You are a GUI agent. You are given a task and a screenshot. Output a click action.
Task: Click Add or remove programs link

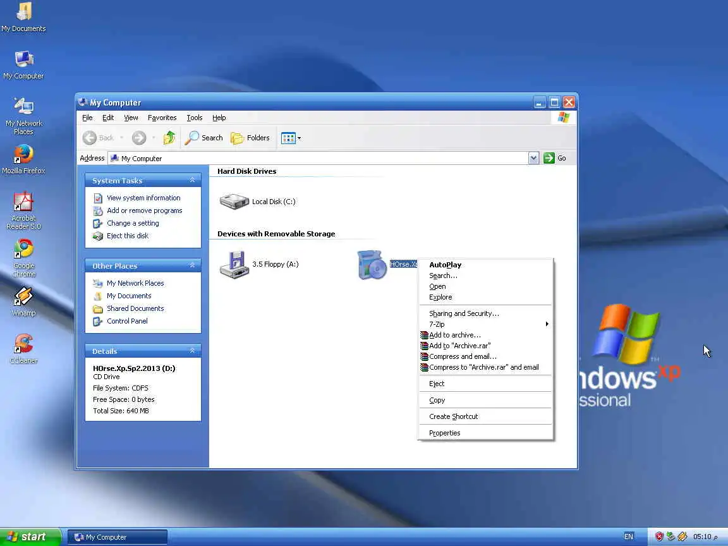click(x=144, y=210)
